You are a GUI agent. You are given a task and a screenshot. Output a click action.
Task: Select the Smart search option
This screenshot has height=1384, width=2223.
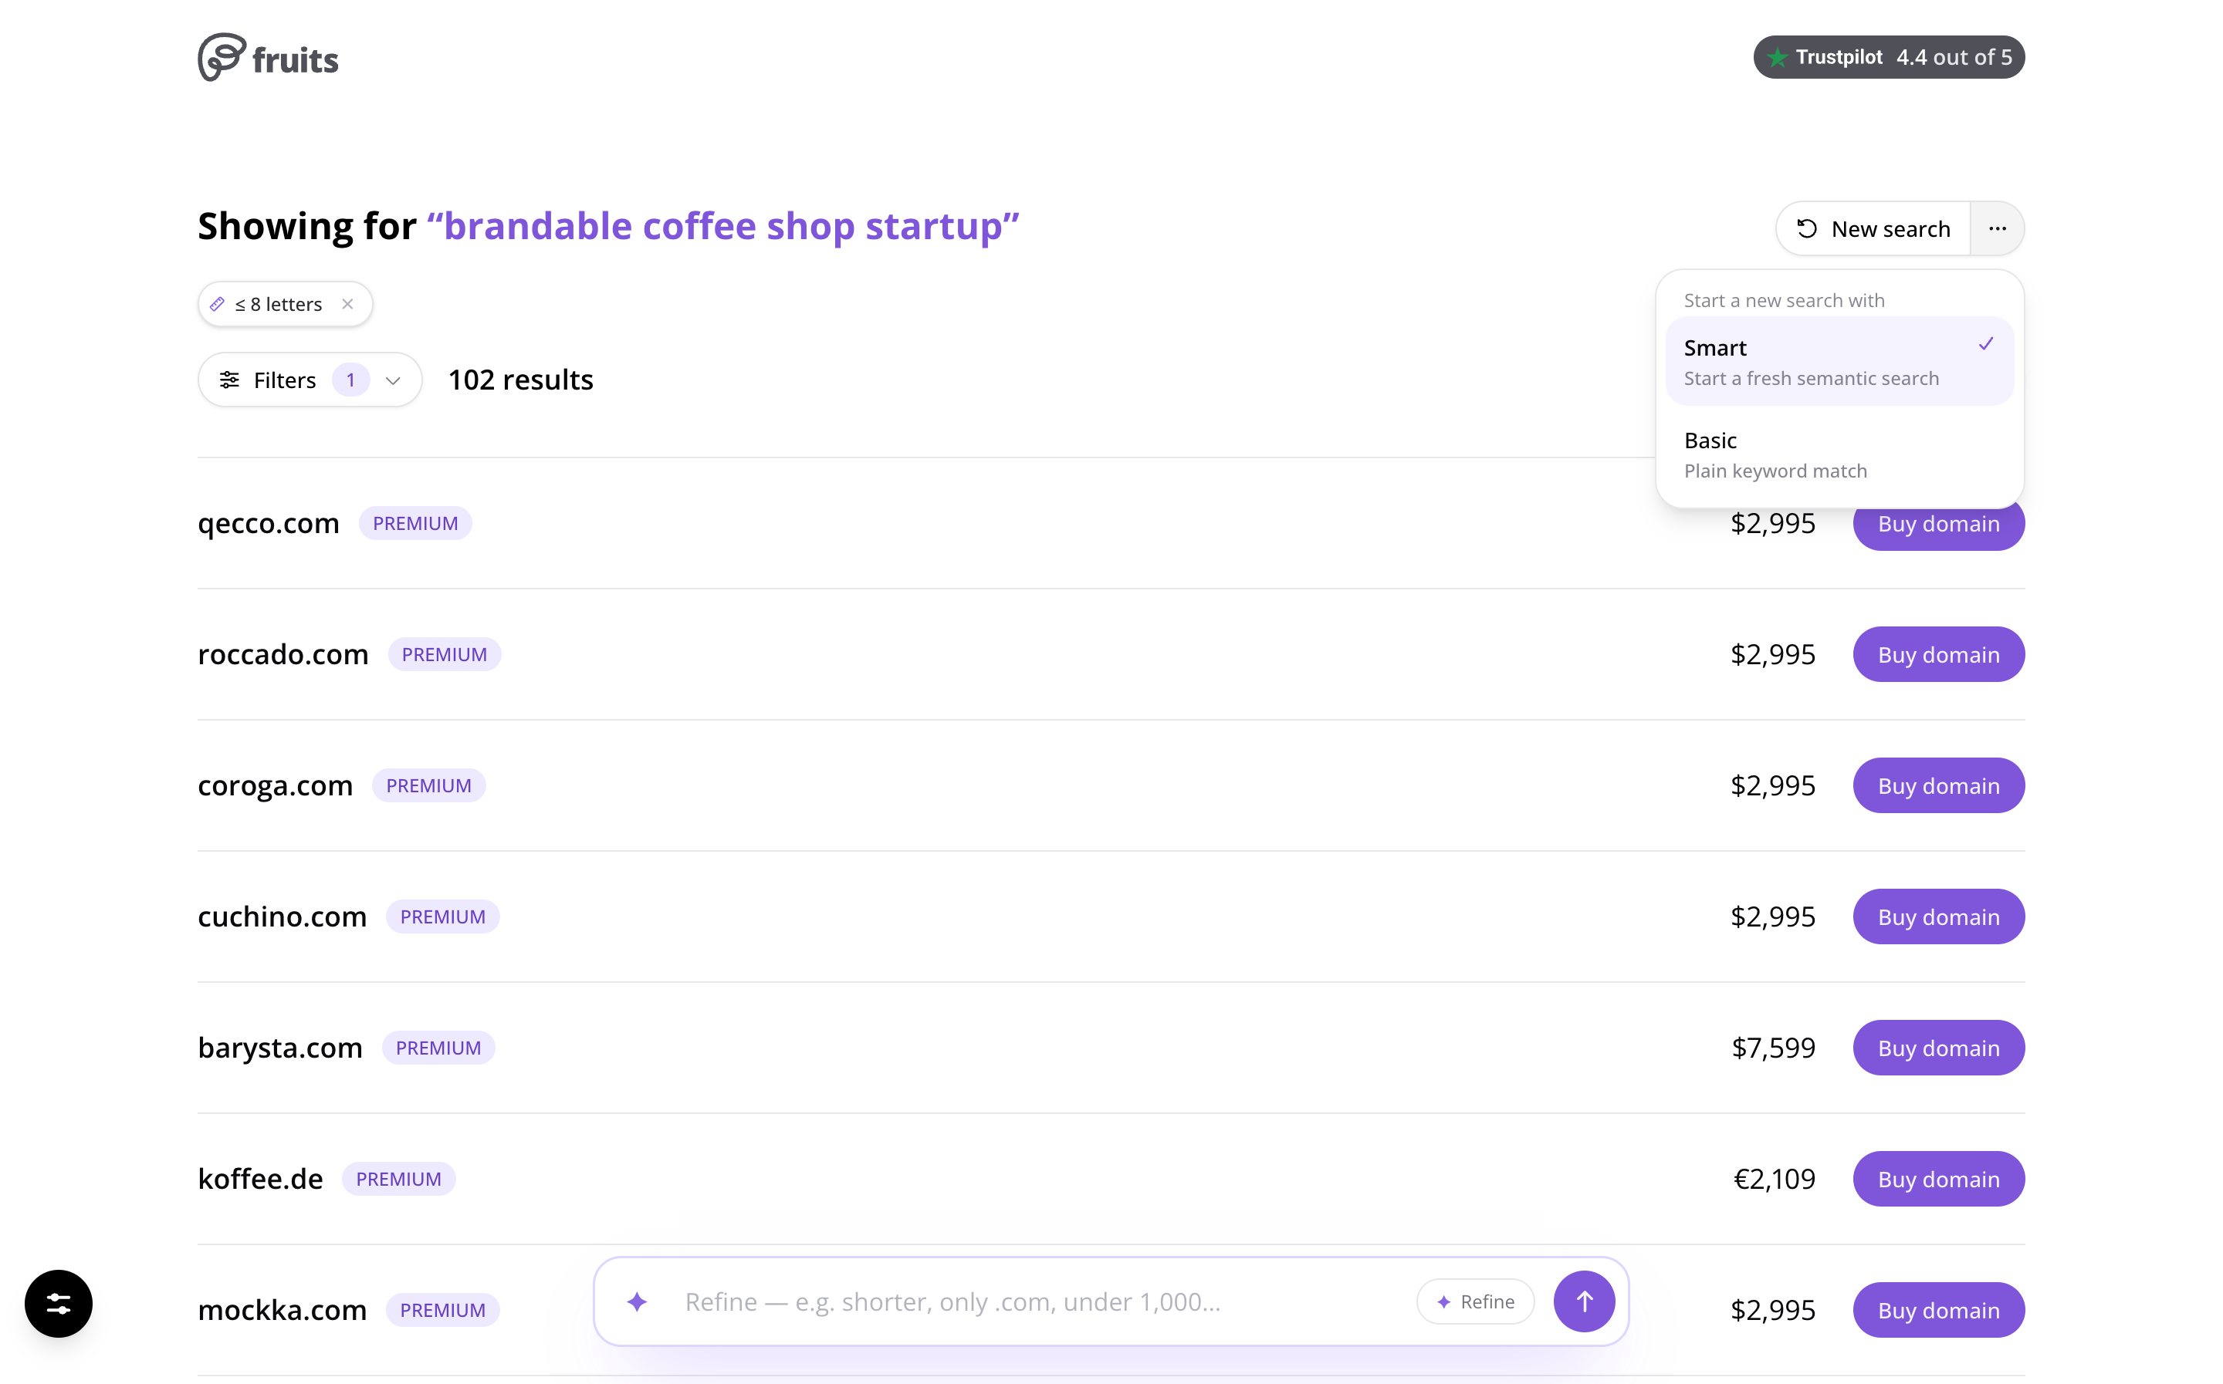pyautogui.click(x=1839, y=362)
